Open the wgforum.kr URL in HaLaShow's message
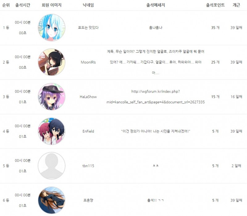This screenshot has width=247, height=216. [156, 97]
